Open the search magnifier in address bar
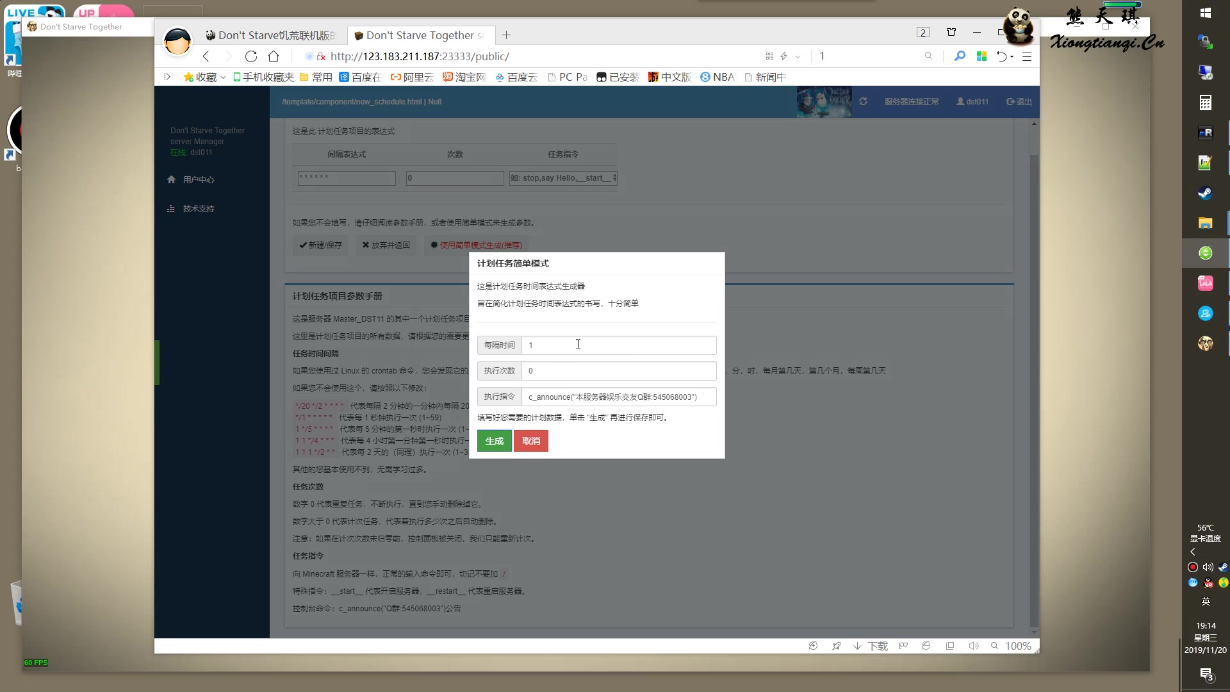Screen dimensions: 1230x692 click(929, 56)
